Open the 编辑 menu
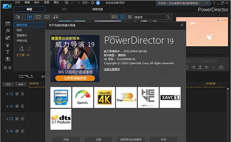The width and height of the screenshot is (231, 142). click(27, 2)
